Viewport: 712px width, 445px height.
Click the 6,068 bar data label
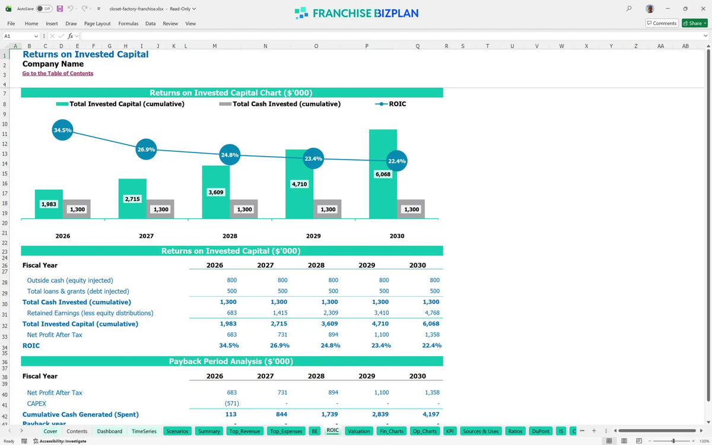coord(383,174)
